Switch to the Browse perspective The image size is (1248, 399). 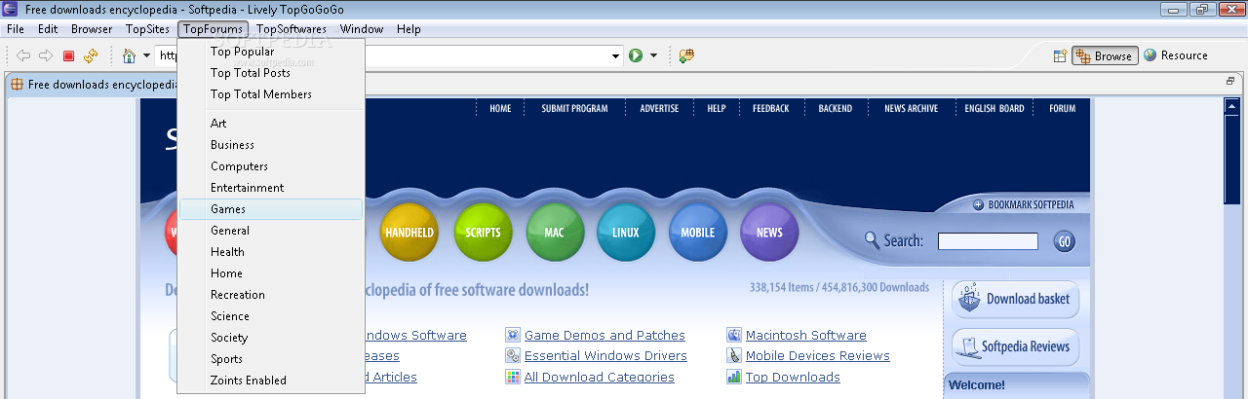point(1105,56)
